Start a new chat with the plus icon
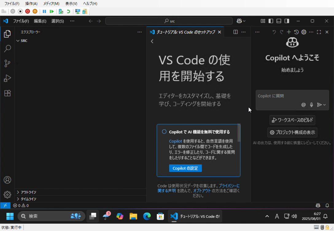334x231 pixels. coord(289,32)
